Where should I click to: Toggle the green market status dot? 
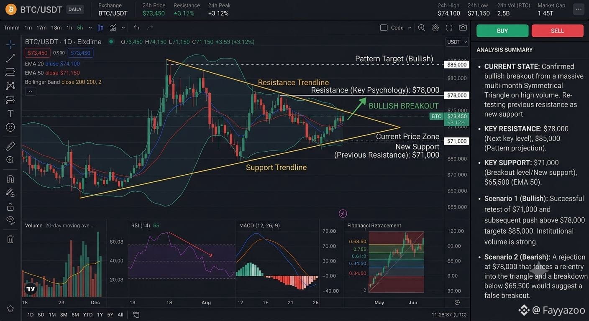(x=111, y=41)
